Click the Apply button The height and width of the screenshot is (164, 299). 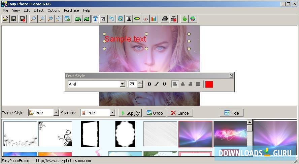pyautogui.click(x=130, y=113)
